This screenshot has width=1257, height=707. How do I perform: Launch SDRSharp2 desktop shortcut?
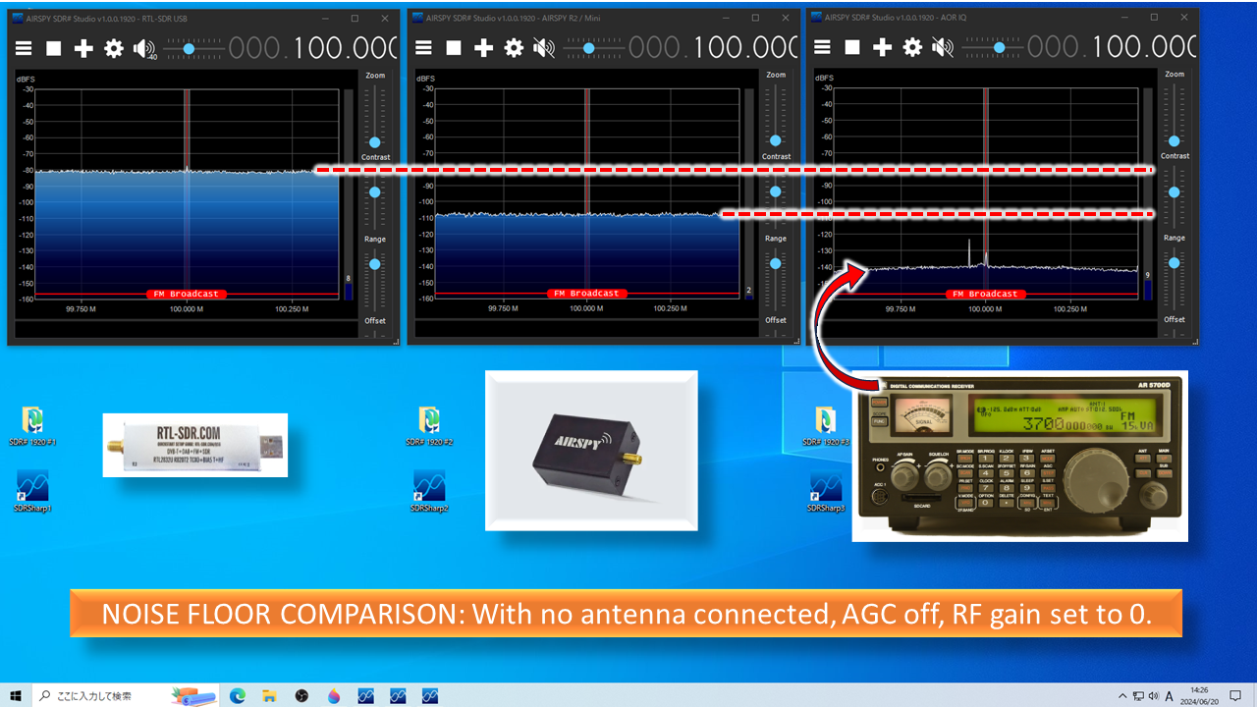pos(429,492)
